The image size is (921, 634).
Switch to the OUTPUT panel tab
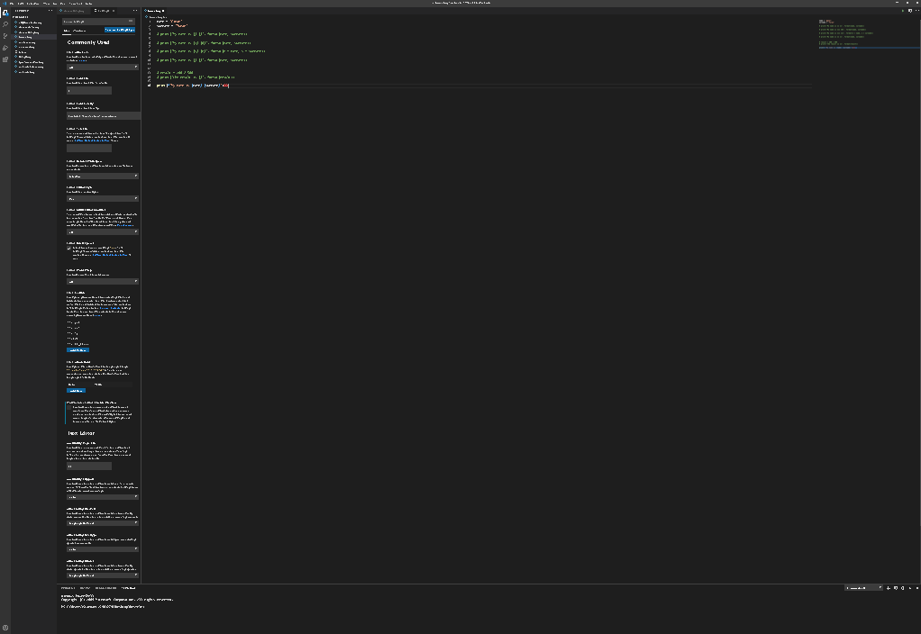(86, 588)
